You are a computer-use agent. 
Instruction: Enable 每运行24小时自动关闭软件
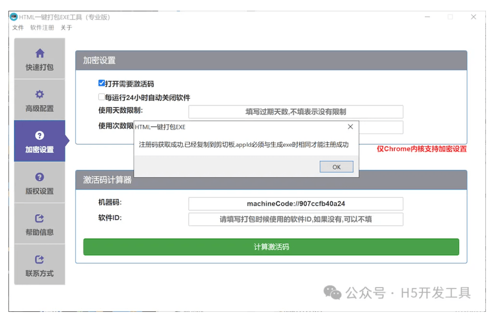click(101, 97)
